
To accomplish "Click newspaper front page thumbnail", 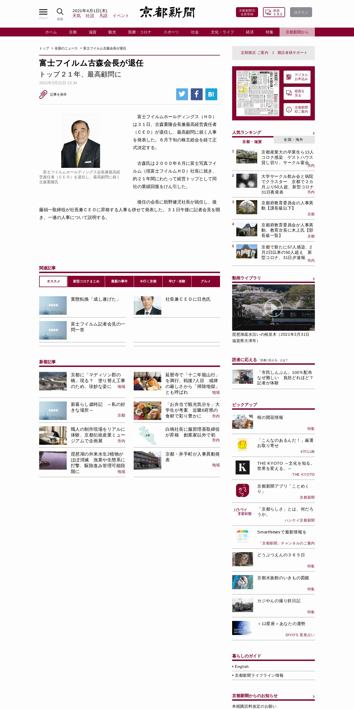I will (x=258, y=93).
